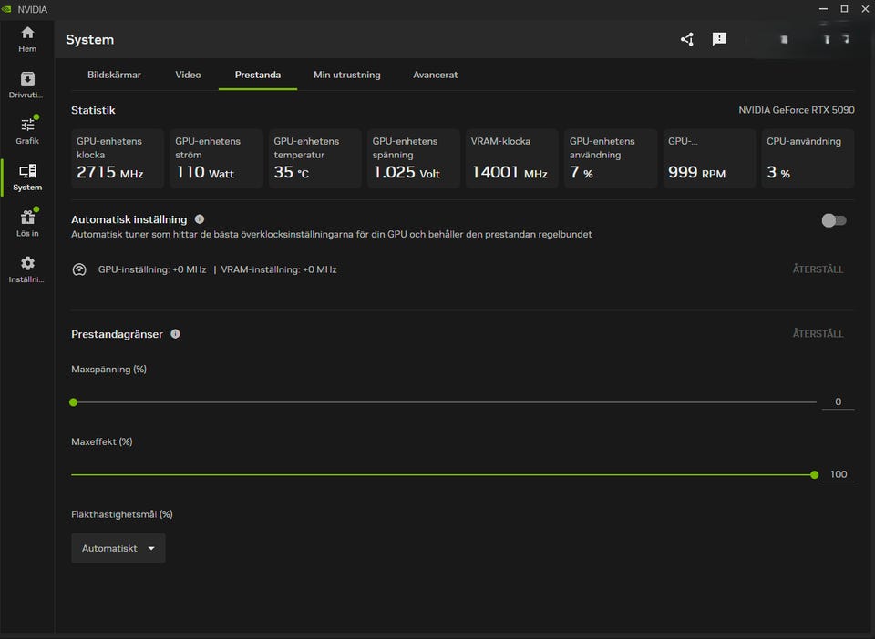Maximize the NVIDIA app window

[x=844, y=9]
